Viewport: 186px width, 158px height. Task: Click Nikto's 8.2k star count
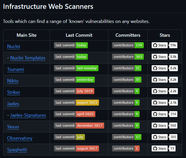[173, 80]
